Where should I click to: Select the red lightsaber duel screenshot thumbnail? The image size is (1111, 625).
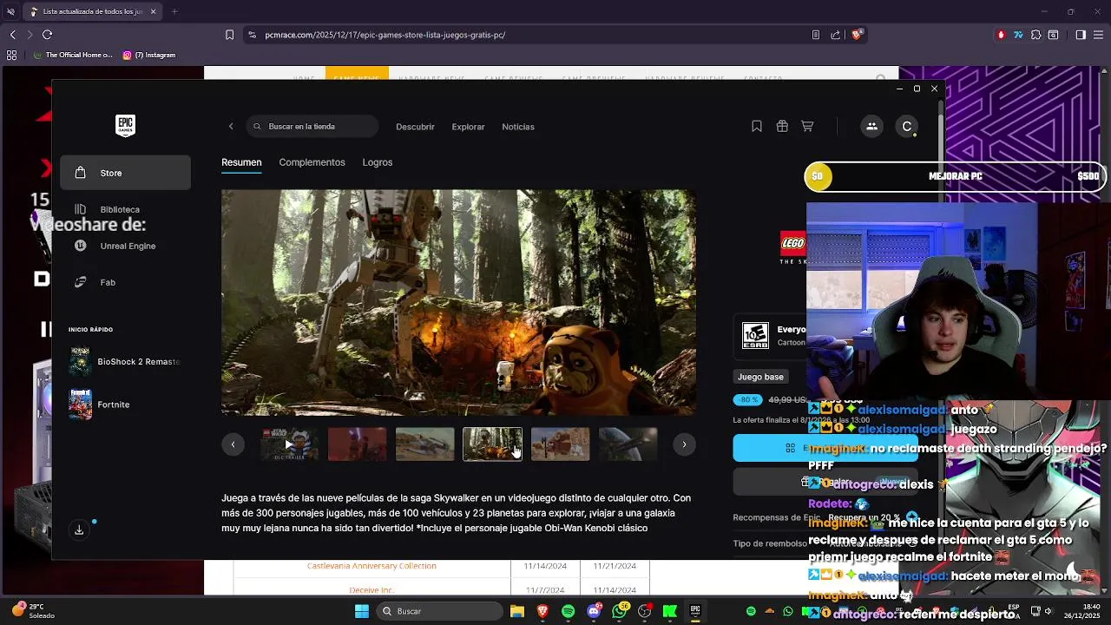(x=357, y=444)
